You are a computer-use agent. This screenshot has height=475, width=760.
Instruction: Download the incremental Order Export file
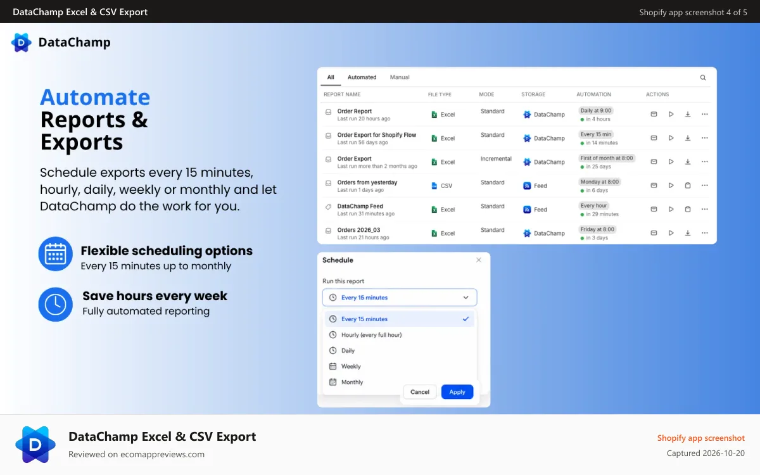point(688,161)
